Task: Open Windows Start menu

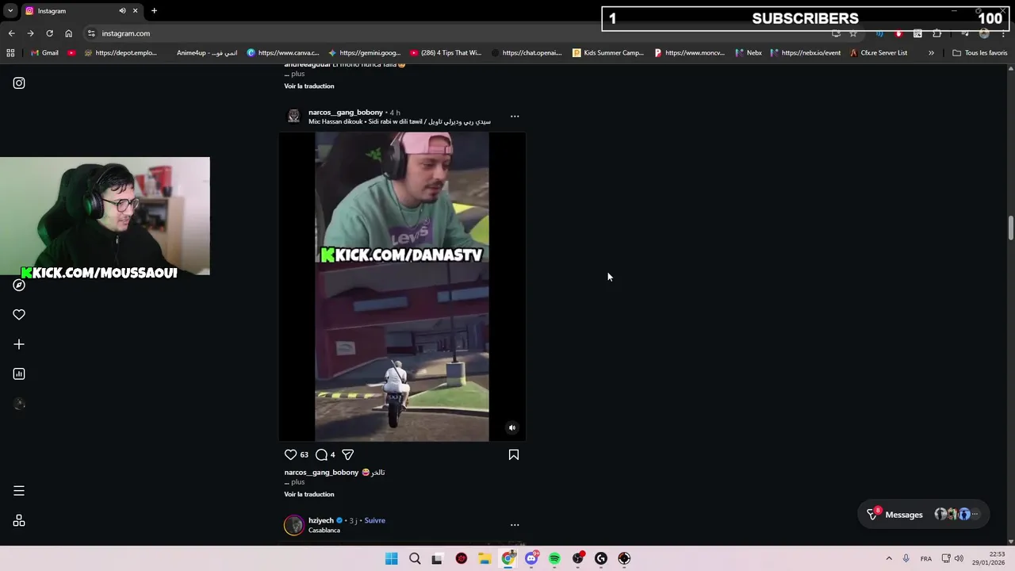Action: tap(392, 558)
